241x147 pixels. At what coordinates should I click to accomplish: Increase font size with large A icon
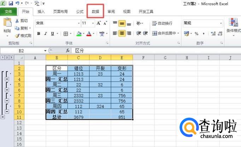[x=99, y=23]
